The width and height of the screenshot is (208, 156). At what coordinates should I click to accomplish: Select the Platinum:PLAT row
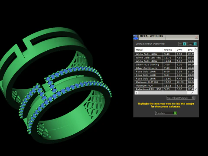point(164,86)
